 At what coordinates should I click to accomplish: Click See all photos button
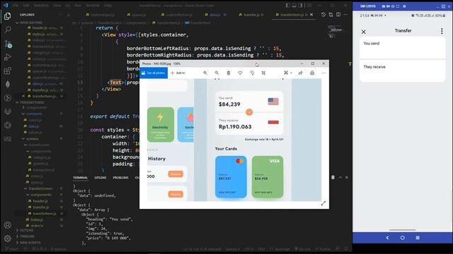pyautogui.click(x=154, y=73)
